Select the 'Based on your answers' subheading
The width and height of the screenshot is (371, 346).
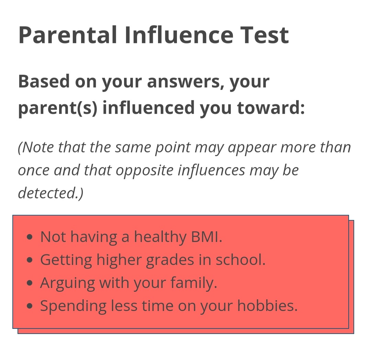(x=161, y=95)
